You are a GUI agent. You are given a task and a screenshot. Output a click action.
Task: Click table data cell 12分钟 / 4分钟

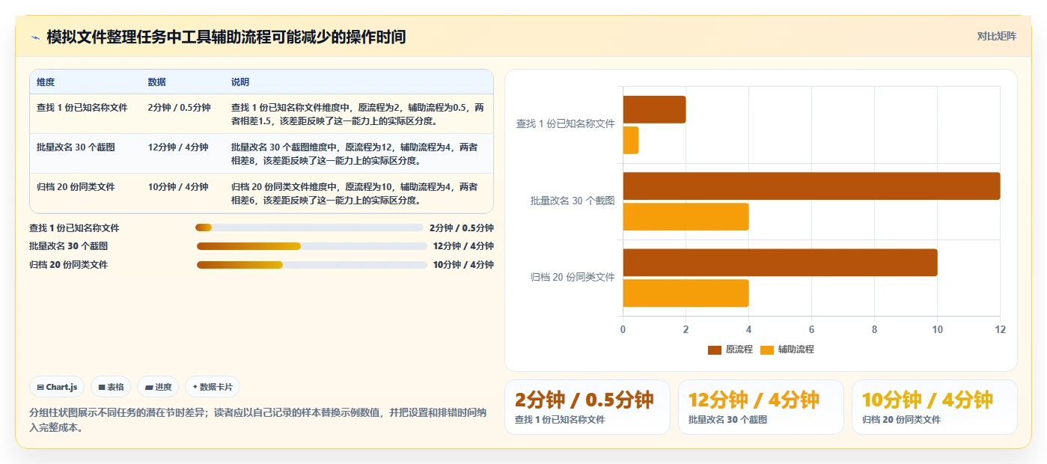click(x=178, y=147)
